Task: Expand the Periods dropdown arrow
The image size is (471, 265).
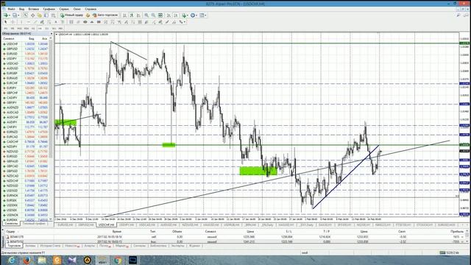Action: (x=196, y=15)
